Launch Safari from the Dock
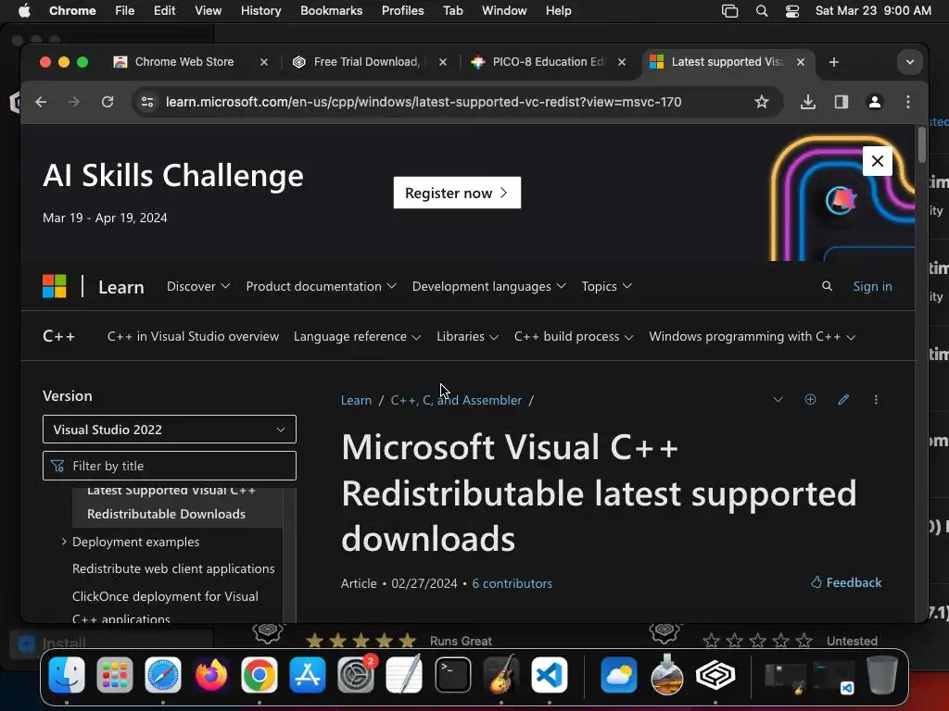949x711 pixels. point(163,675)
